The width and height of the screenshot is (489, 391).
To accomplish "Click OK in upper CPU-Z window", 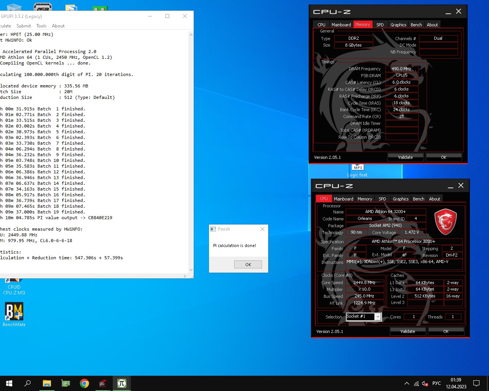I will tap(444, 157).
